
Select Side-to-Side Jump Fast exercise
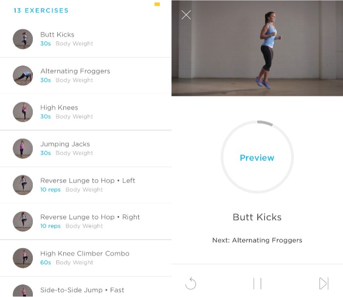coord(86,287)
